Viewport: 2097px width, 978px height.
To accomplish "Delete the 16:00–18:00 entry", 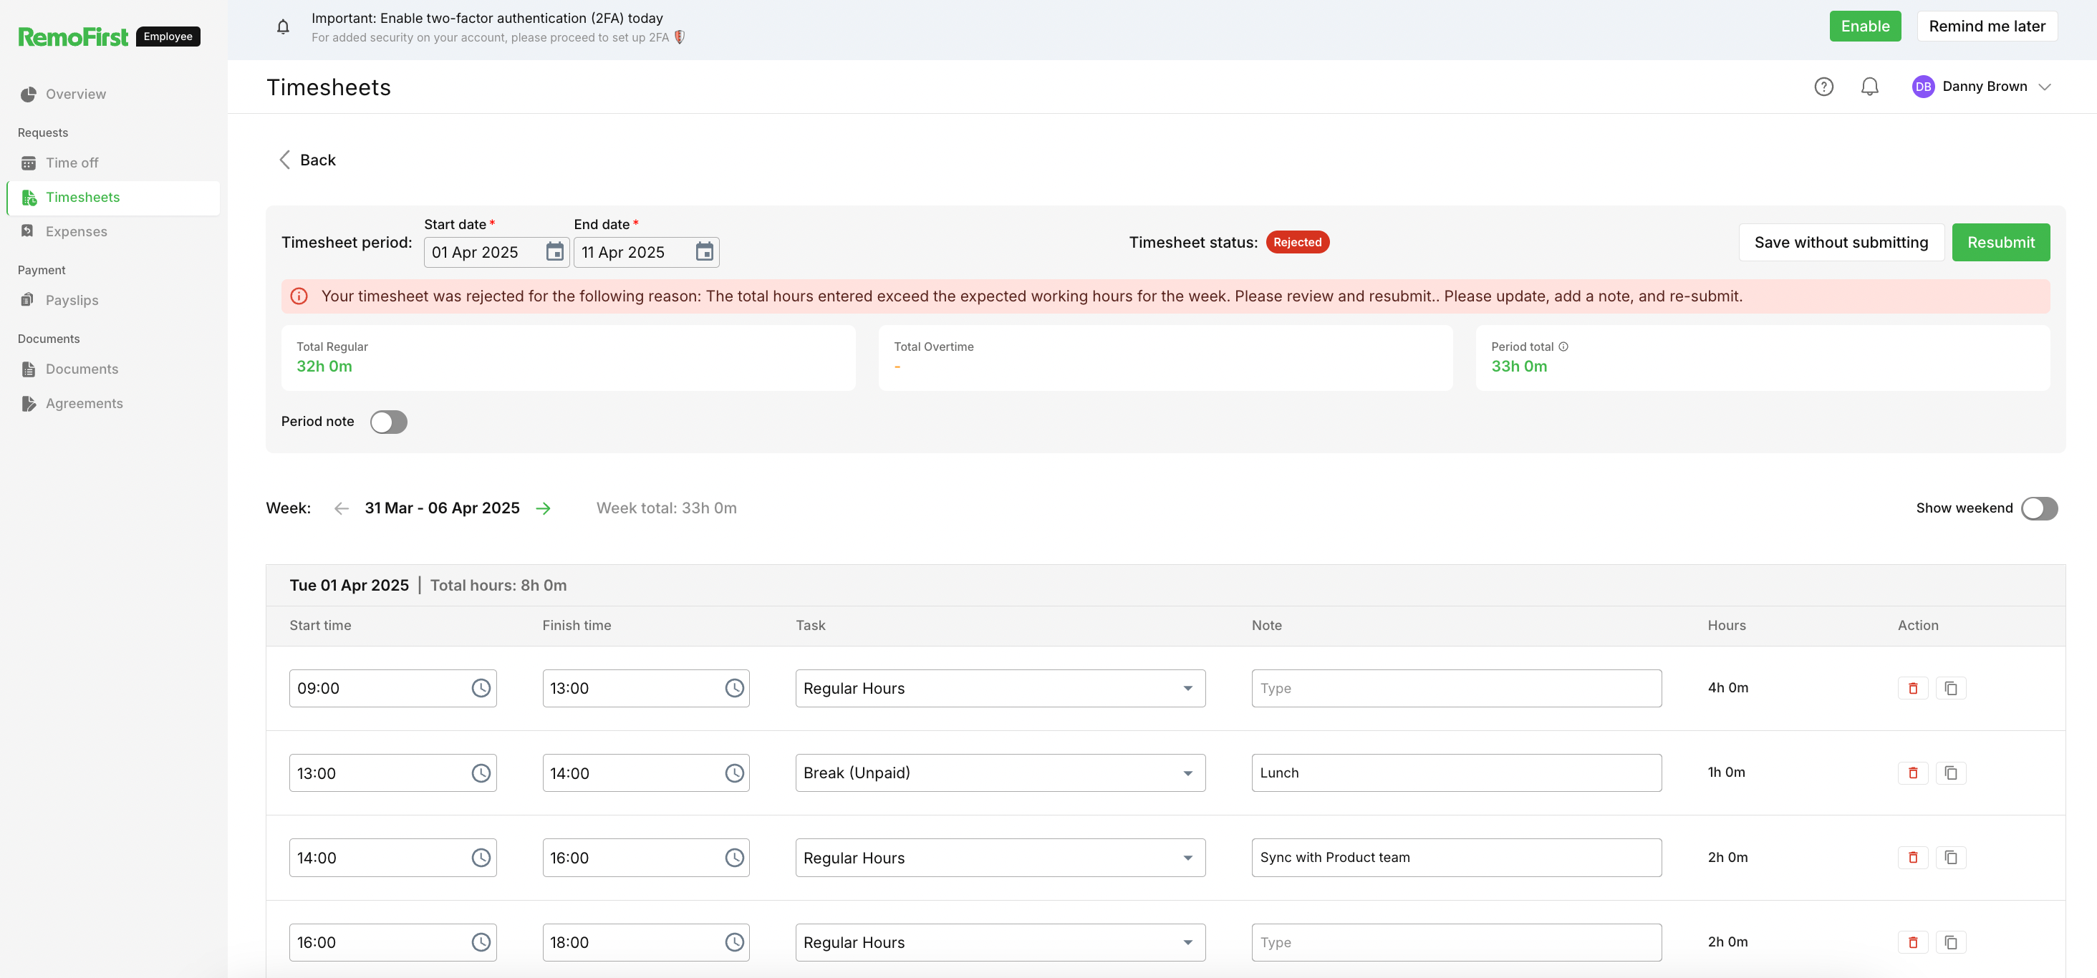I will pos(1913,942).
